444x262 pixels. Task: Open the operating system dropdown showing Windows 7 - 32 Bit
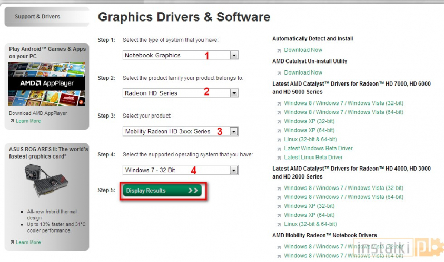(x=180, y=170)
